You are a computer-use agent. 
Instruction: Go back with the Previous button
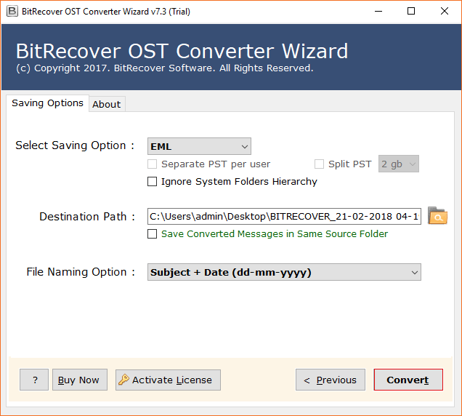(x=331, y=380)
